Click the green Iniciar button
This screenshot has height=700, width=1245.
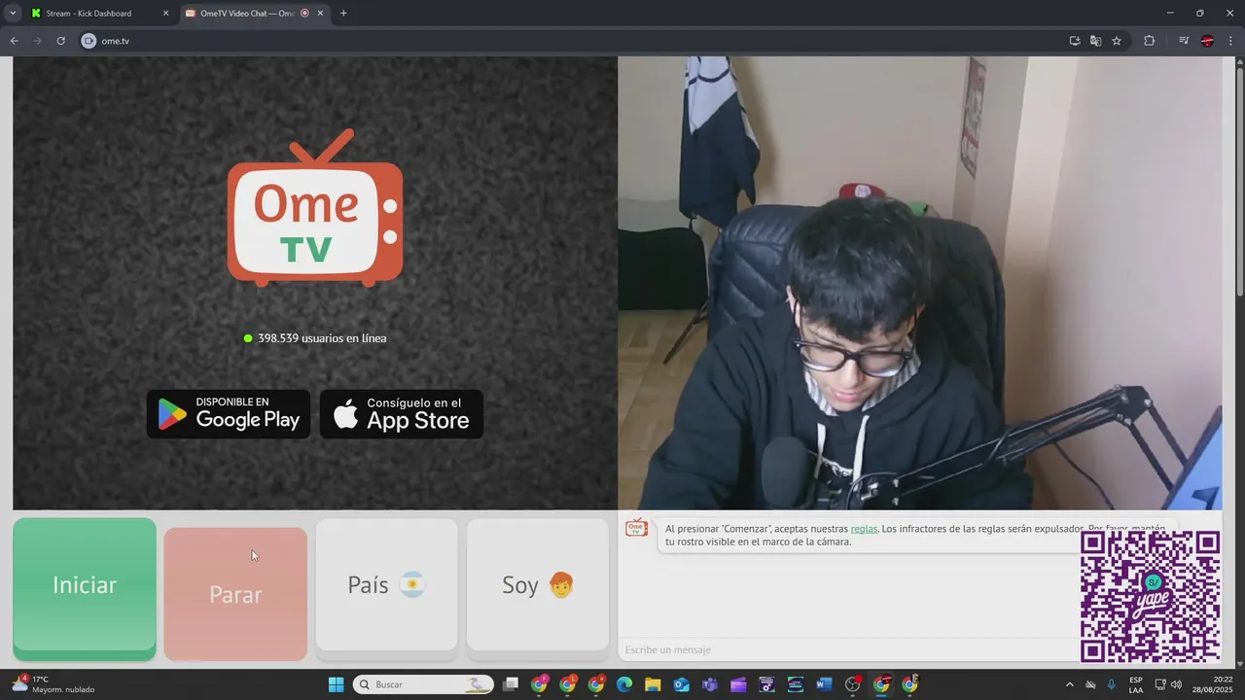(x=85, y=589)
